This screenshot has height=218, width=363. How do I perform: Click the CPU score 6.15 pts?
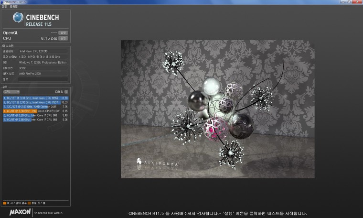49,38
